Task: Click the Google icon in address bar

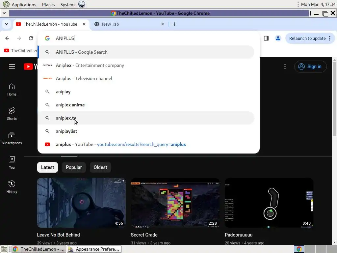Action: [47, 38]
